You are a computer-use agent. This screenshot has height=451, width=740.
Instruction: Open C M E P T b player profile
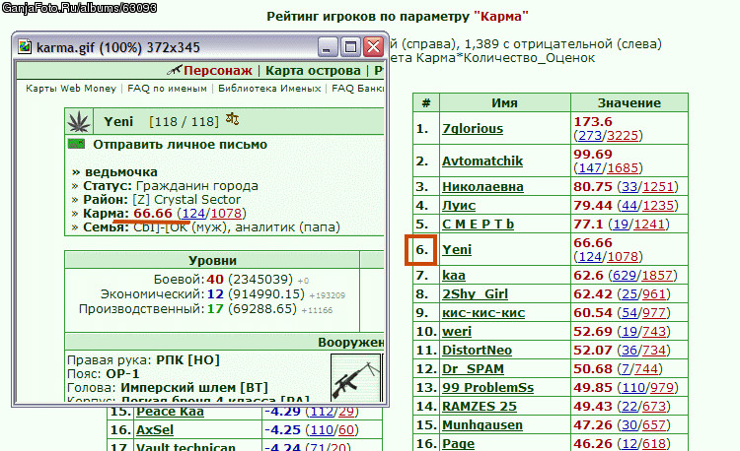coord(478,225)
